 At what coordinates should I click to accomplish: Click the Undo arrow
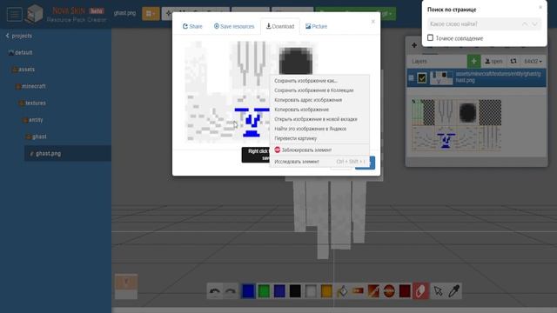pyautogui.click(x=215, y=291)
